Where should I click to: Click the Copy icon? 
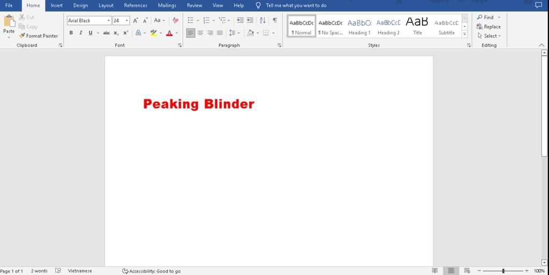click(21, 27)
